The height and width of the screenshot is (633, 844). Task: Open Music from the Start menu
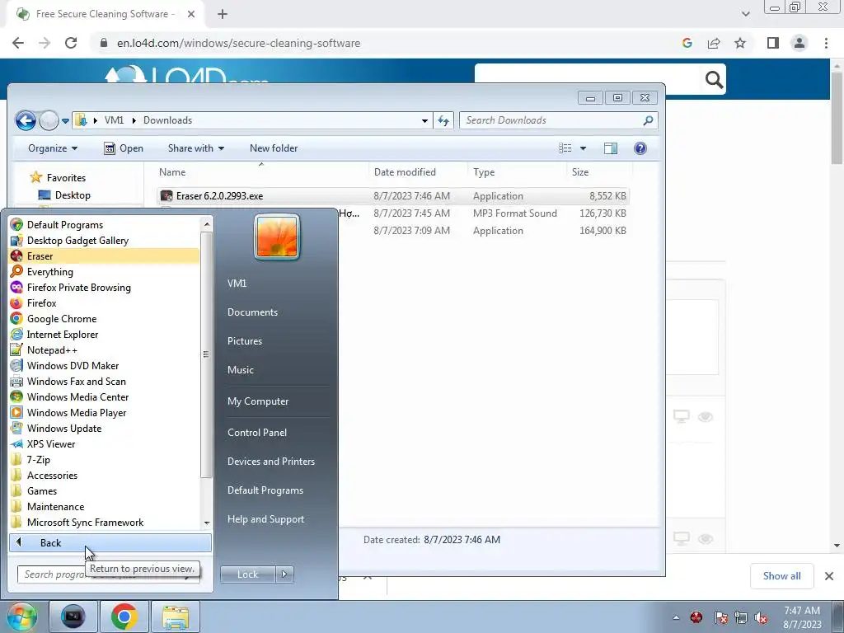pos(240,370)
